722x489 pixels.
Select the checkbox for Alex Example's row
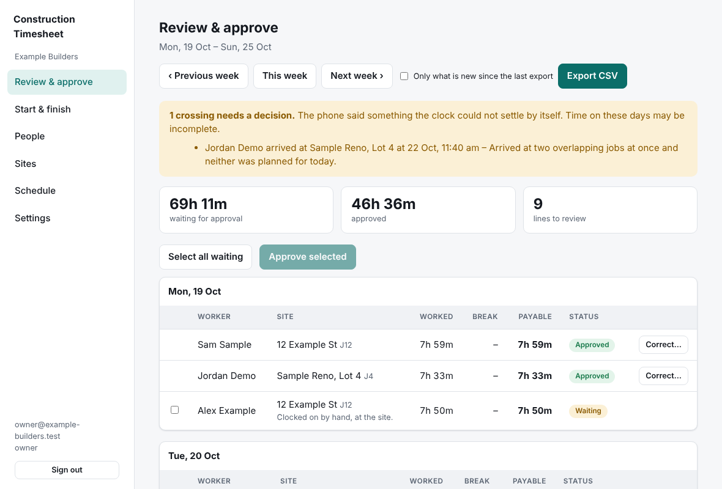[174, 410]
